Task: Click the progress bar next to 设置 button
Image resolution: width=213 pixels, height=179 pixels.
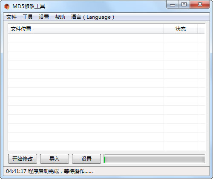Action: click(x=154, y=159)
